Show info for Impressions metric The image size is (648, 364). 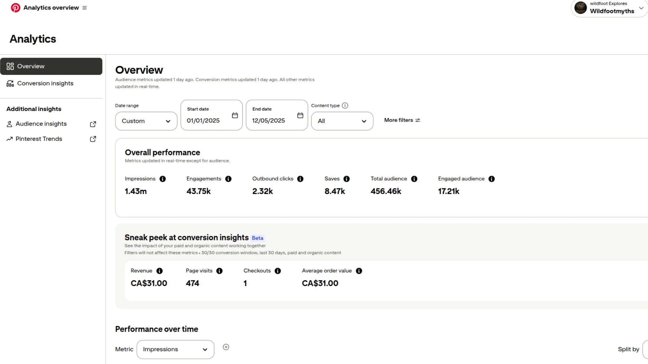tap(163, 179)
